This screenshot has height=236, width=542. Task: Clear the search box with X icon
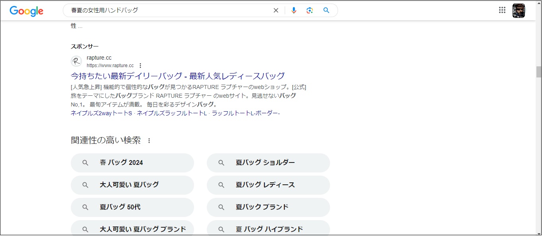pyautogui.click(x=276, y=10)
